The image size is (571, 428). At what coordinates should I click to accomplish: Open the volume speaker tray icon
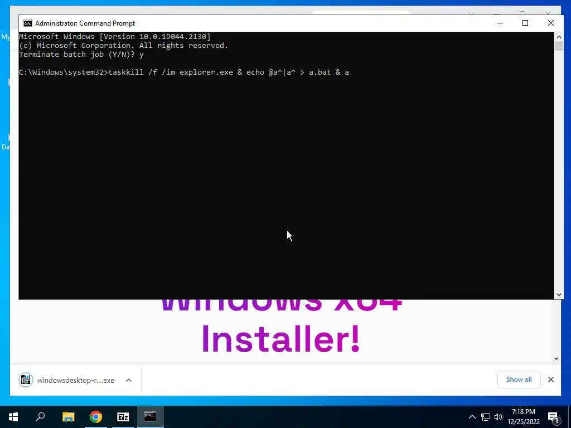(498, 417)
